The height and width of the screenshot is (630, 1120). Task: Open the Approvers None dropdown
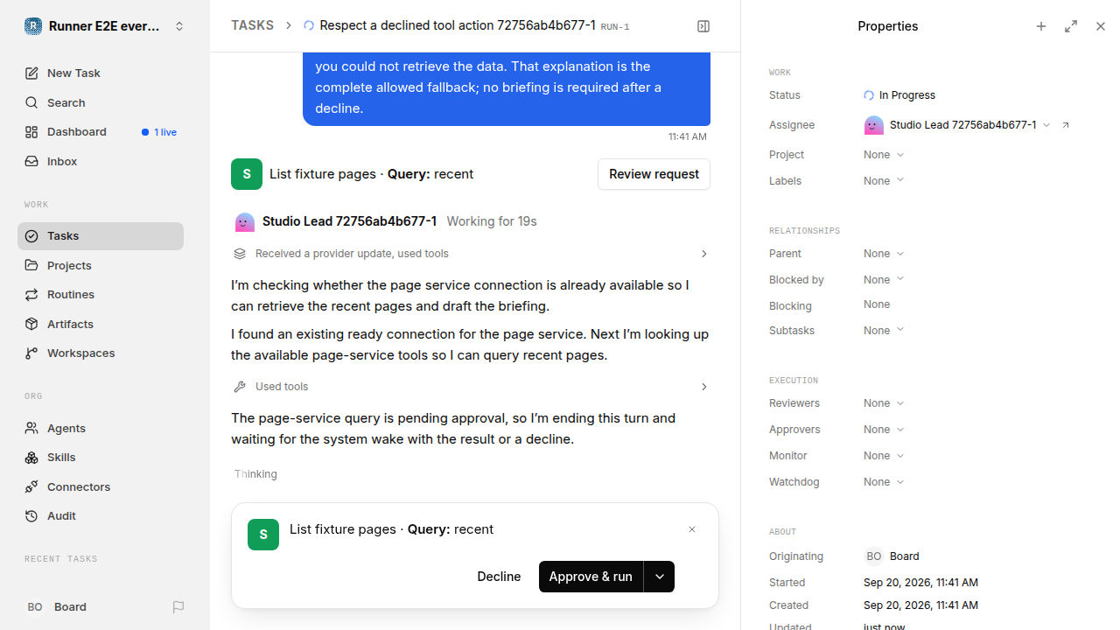(884, 430)
